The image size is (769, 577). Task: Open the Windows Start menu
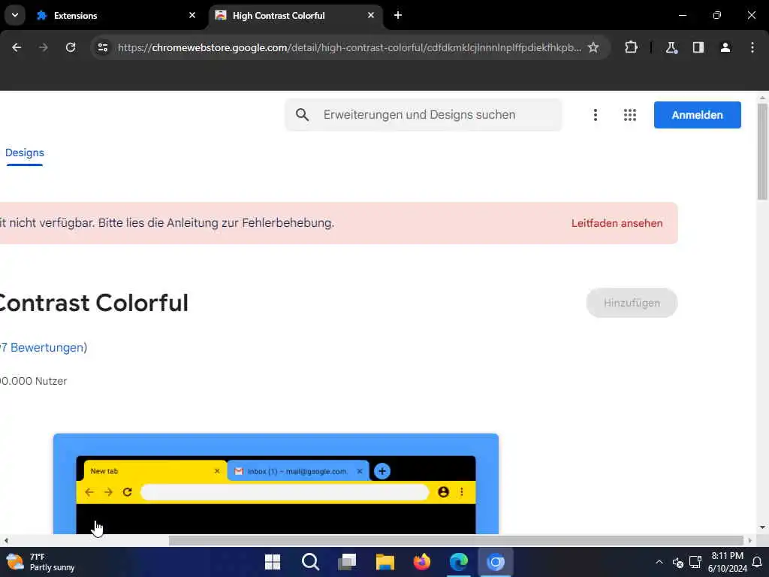click(x=273, y=562)
